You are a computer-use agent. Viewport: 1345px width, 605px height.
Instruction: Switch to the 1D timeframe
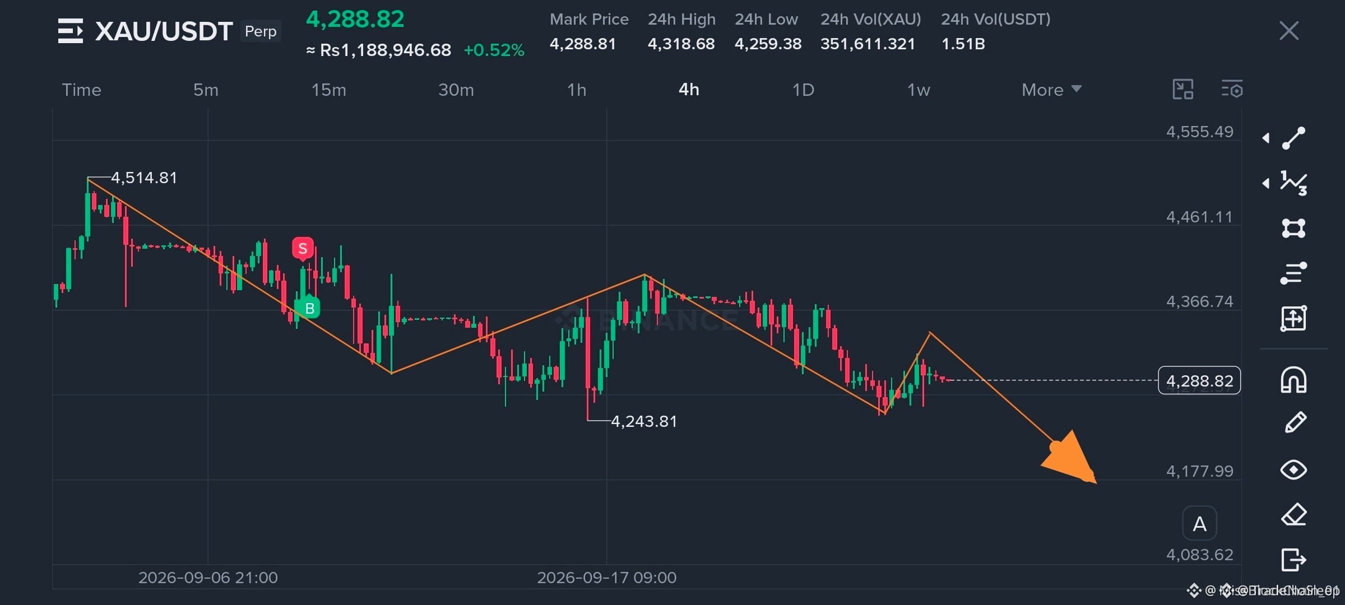[x=803, y=90]
